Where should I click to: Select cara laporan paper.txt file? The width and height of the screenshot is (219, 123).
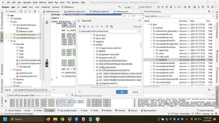[108, 83]
